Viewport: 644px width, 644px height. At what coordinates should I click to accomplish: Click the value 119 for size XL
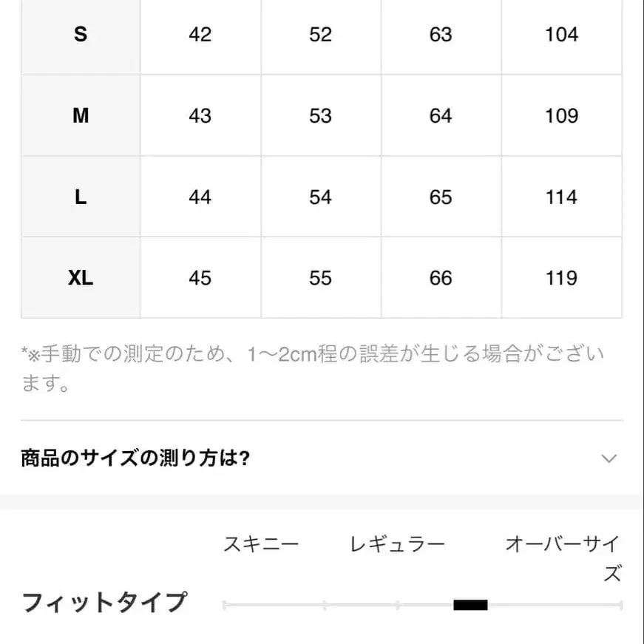[561, 278]
